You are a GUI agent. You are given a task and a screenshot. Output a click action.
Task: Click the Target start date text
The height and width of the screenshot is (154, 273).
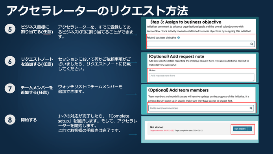click(x=162, y=130)
